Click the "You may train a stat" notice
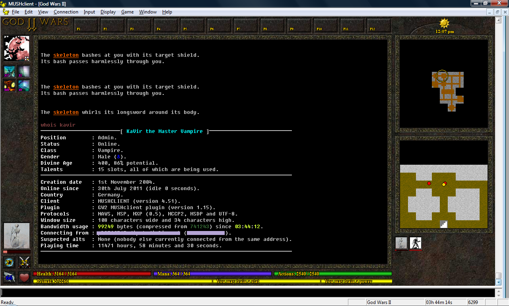Viewport: 509px width, 306px height. click(x=238, y=281)
